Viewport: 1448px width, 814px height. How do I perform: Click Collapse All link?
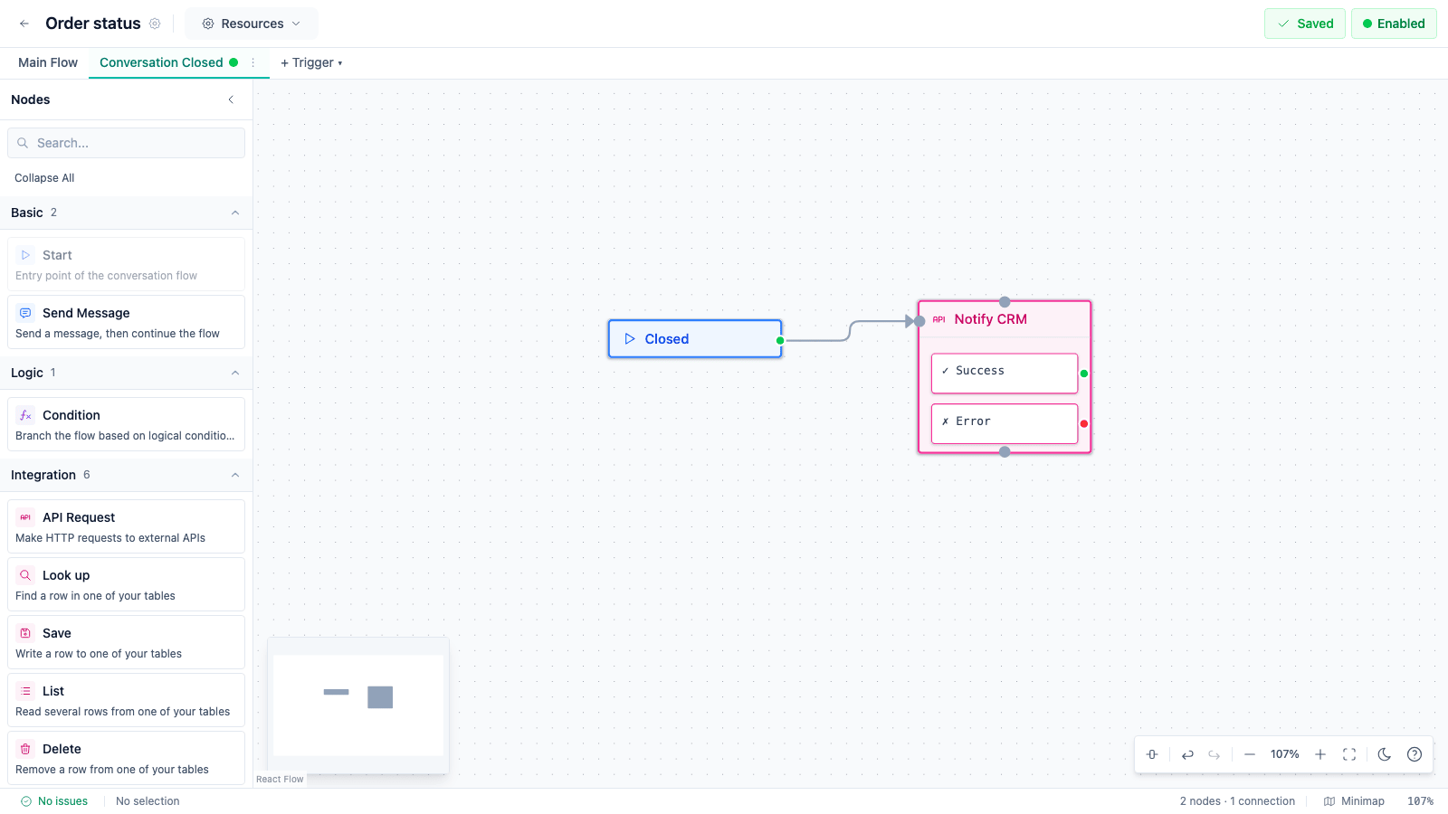click(x=44, y=178)
